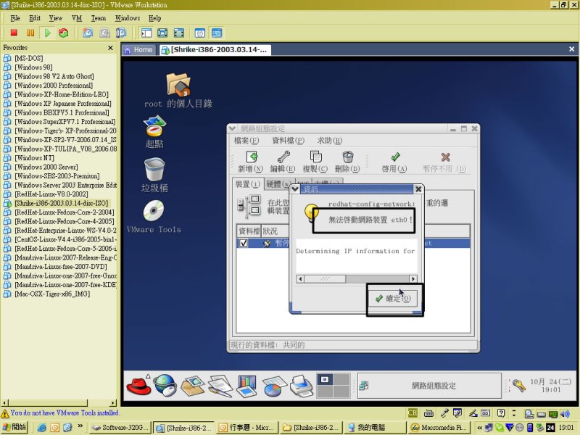Click the Macromedia taskbar button
The image size is (580, 435).
[439, 428]
